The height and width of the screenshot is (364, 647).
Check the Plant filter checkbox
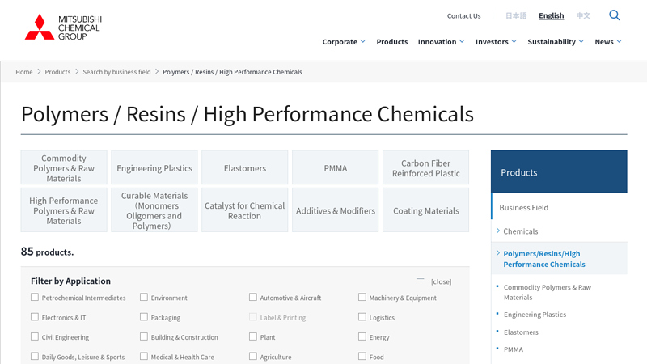click(x=253, y=336)
